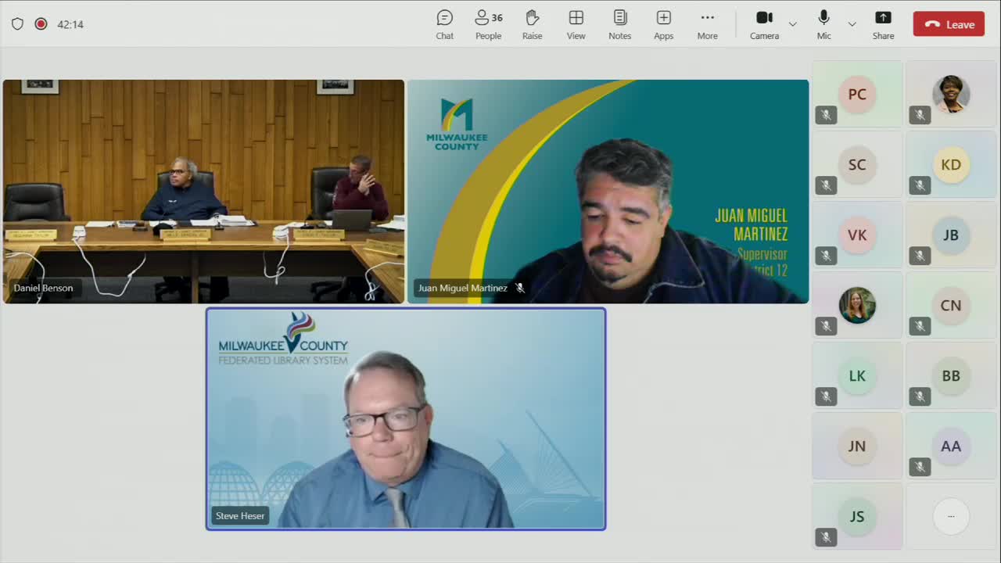
Task: Select the BB participant tile
Action: [x=951, y=375]
